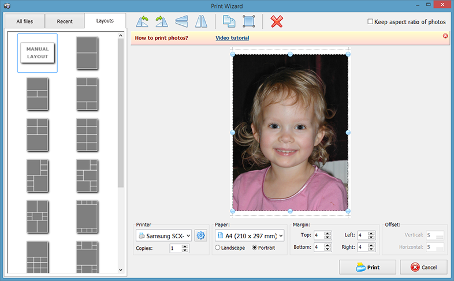
Task: Click the Top margin input field
Action: coord(319,235)
